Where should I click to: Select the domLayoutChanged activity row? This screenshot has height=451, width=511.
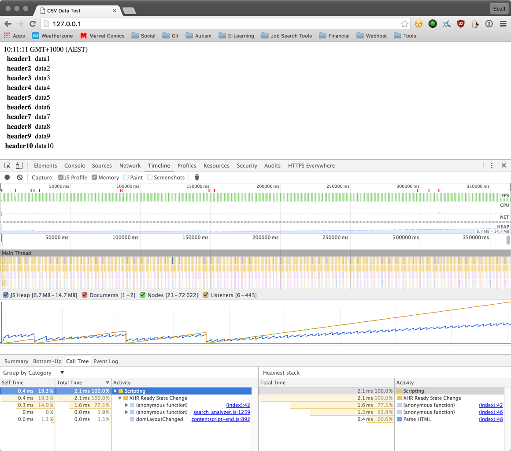point(126,419)
